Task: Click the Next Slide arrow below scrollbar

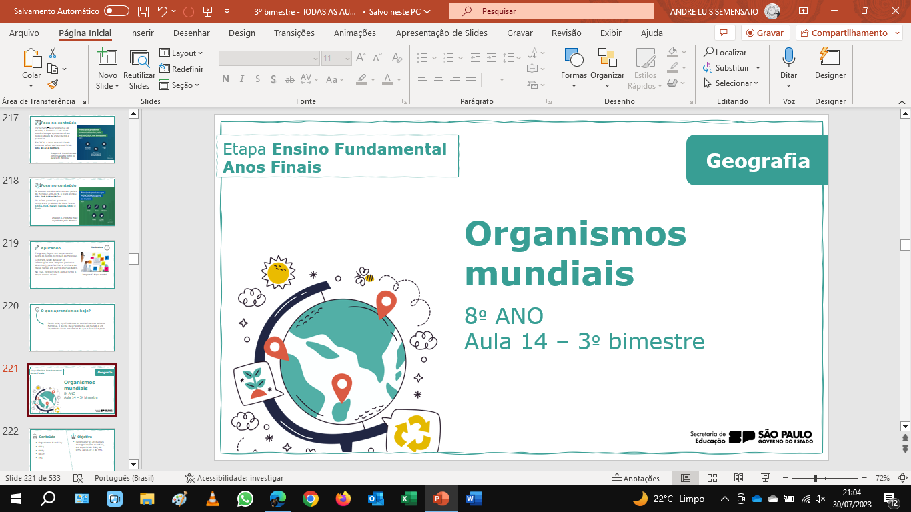Action: 905,449
